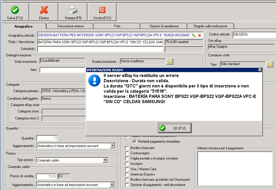Expand the Prezzo Aggiornamento dropdown

pyautogui.click(x=112, y=185)
